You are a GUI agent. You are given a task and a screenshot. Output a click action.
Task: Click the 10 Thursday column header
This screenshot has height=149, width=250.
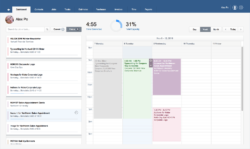coord(196,44)
